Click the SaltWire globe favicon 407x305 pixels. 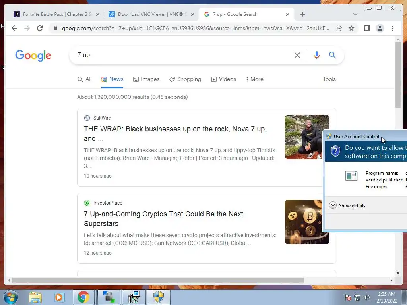tap(87, 118)
